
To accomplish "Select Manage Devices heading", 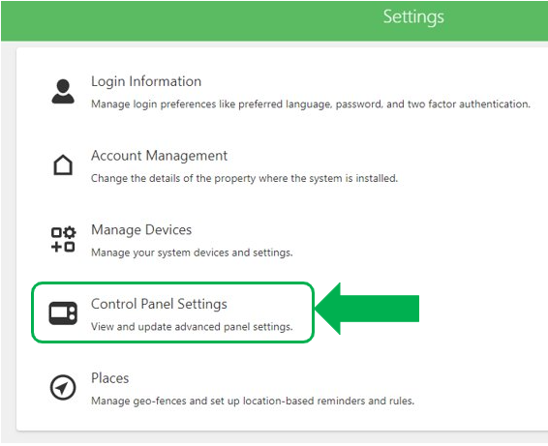I will [141, 230].
